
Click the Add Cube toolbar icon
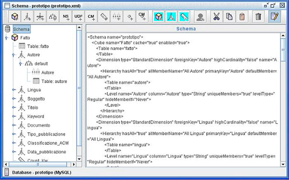(15, 17)
